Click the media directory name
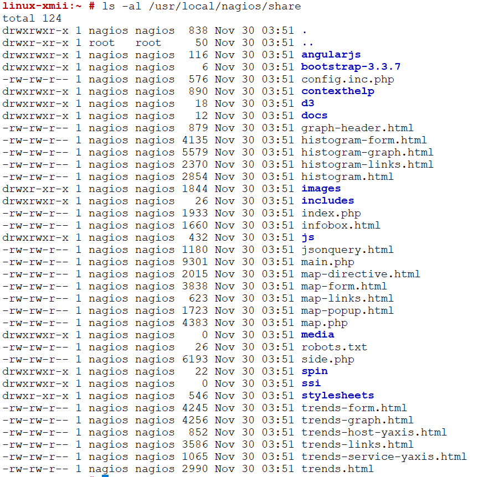Viewport: 499px width, 477px height. point(318,335)
